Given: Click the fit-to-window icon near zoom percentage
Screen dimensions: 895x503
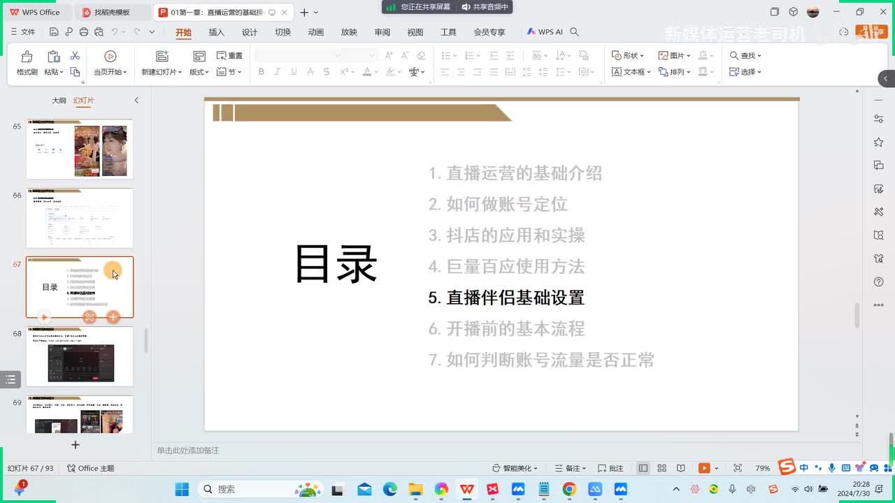Looking at the screenshot, I should click(x=738, y=468).
